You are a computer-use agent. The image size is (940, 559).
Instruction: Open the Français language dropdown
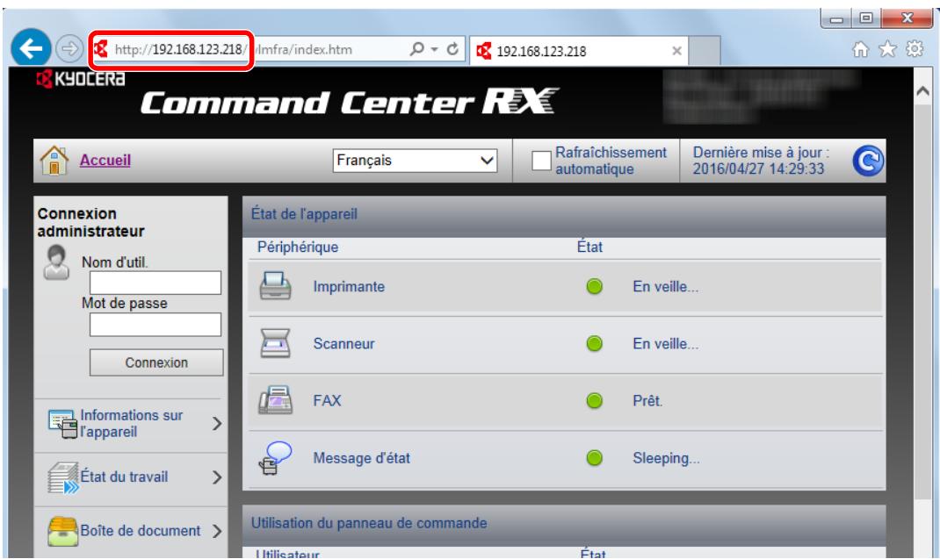tap(415, 161)
